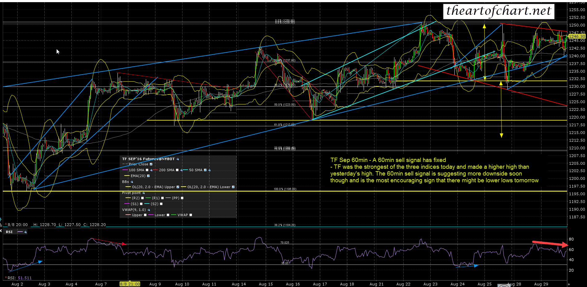Image resolution: width=587 pixels, height=287 pixels.
Task: Toggle Bollinger Upper band checkbox
Action: (x=178, y=187)
